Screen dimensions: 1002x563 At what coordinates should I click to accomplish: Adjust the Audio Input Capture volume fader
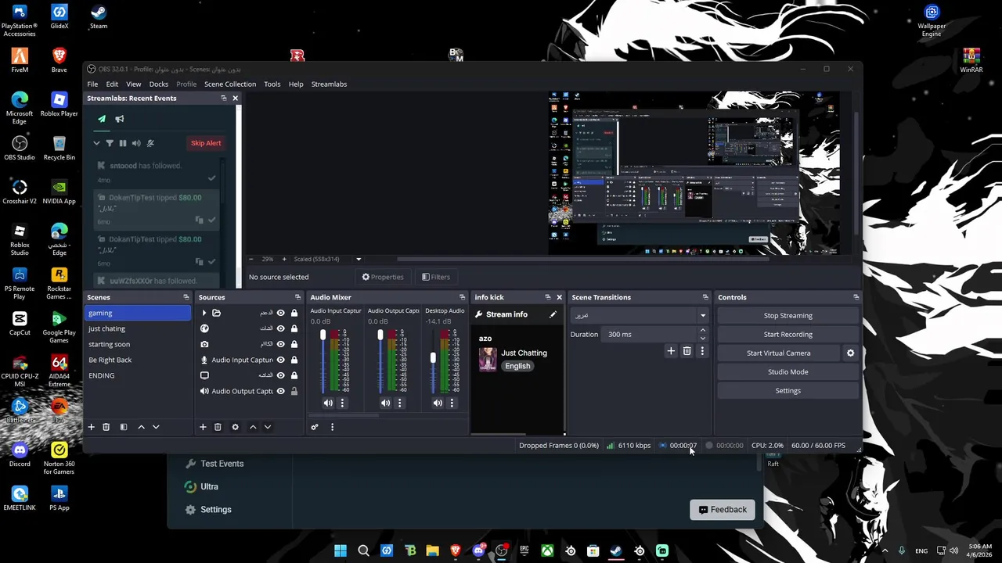pos(323,335)
